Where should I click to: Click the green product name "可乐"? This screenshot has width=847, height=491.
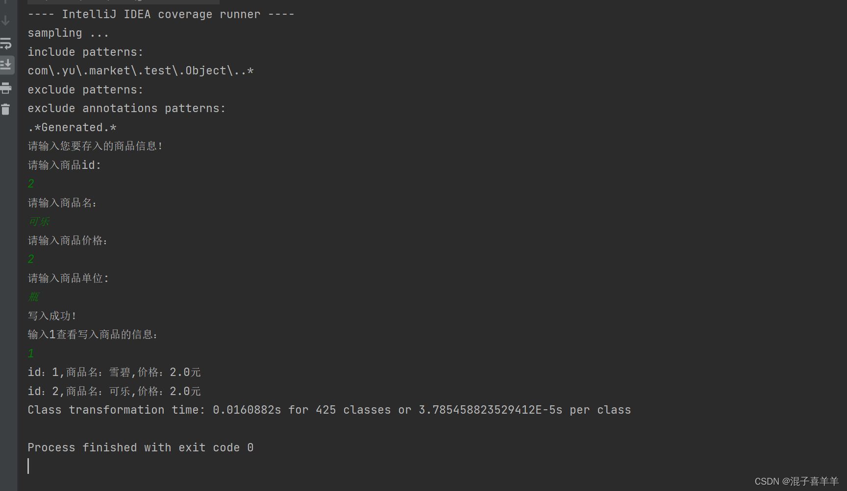click(x=39, y=221)
